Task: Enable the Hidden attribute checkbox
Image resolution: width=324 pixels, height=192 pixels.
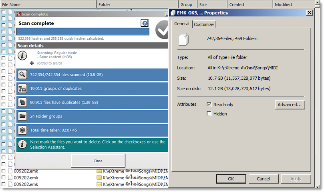Action: (209, 113)
